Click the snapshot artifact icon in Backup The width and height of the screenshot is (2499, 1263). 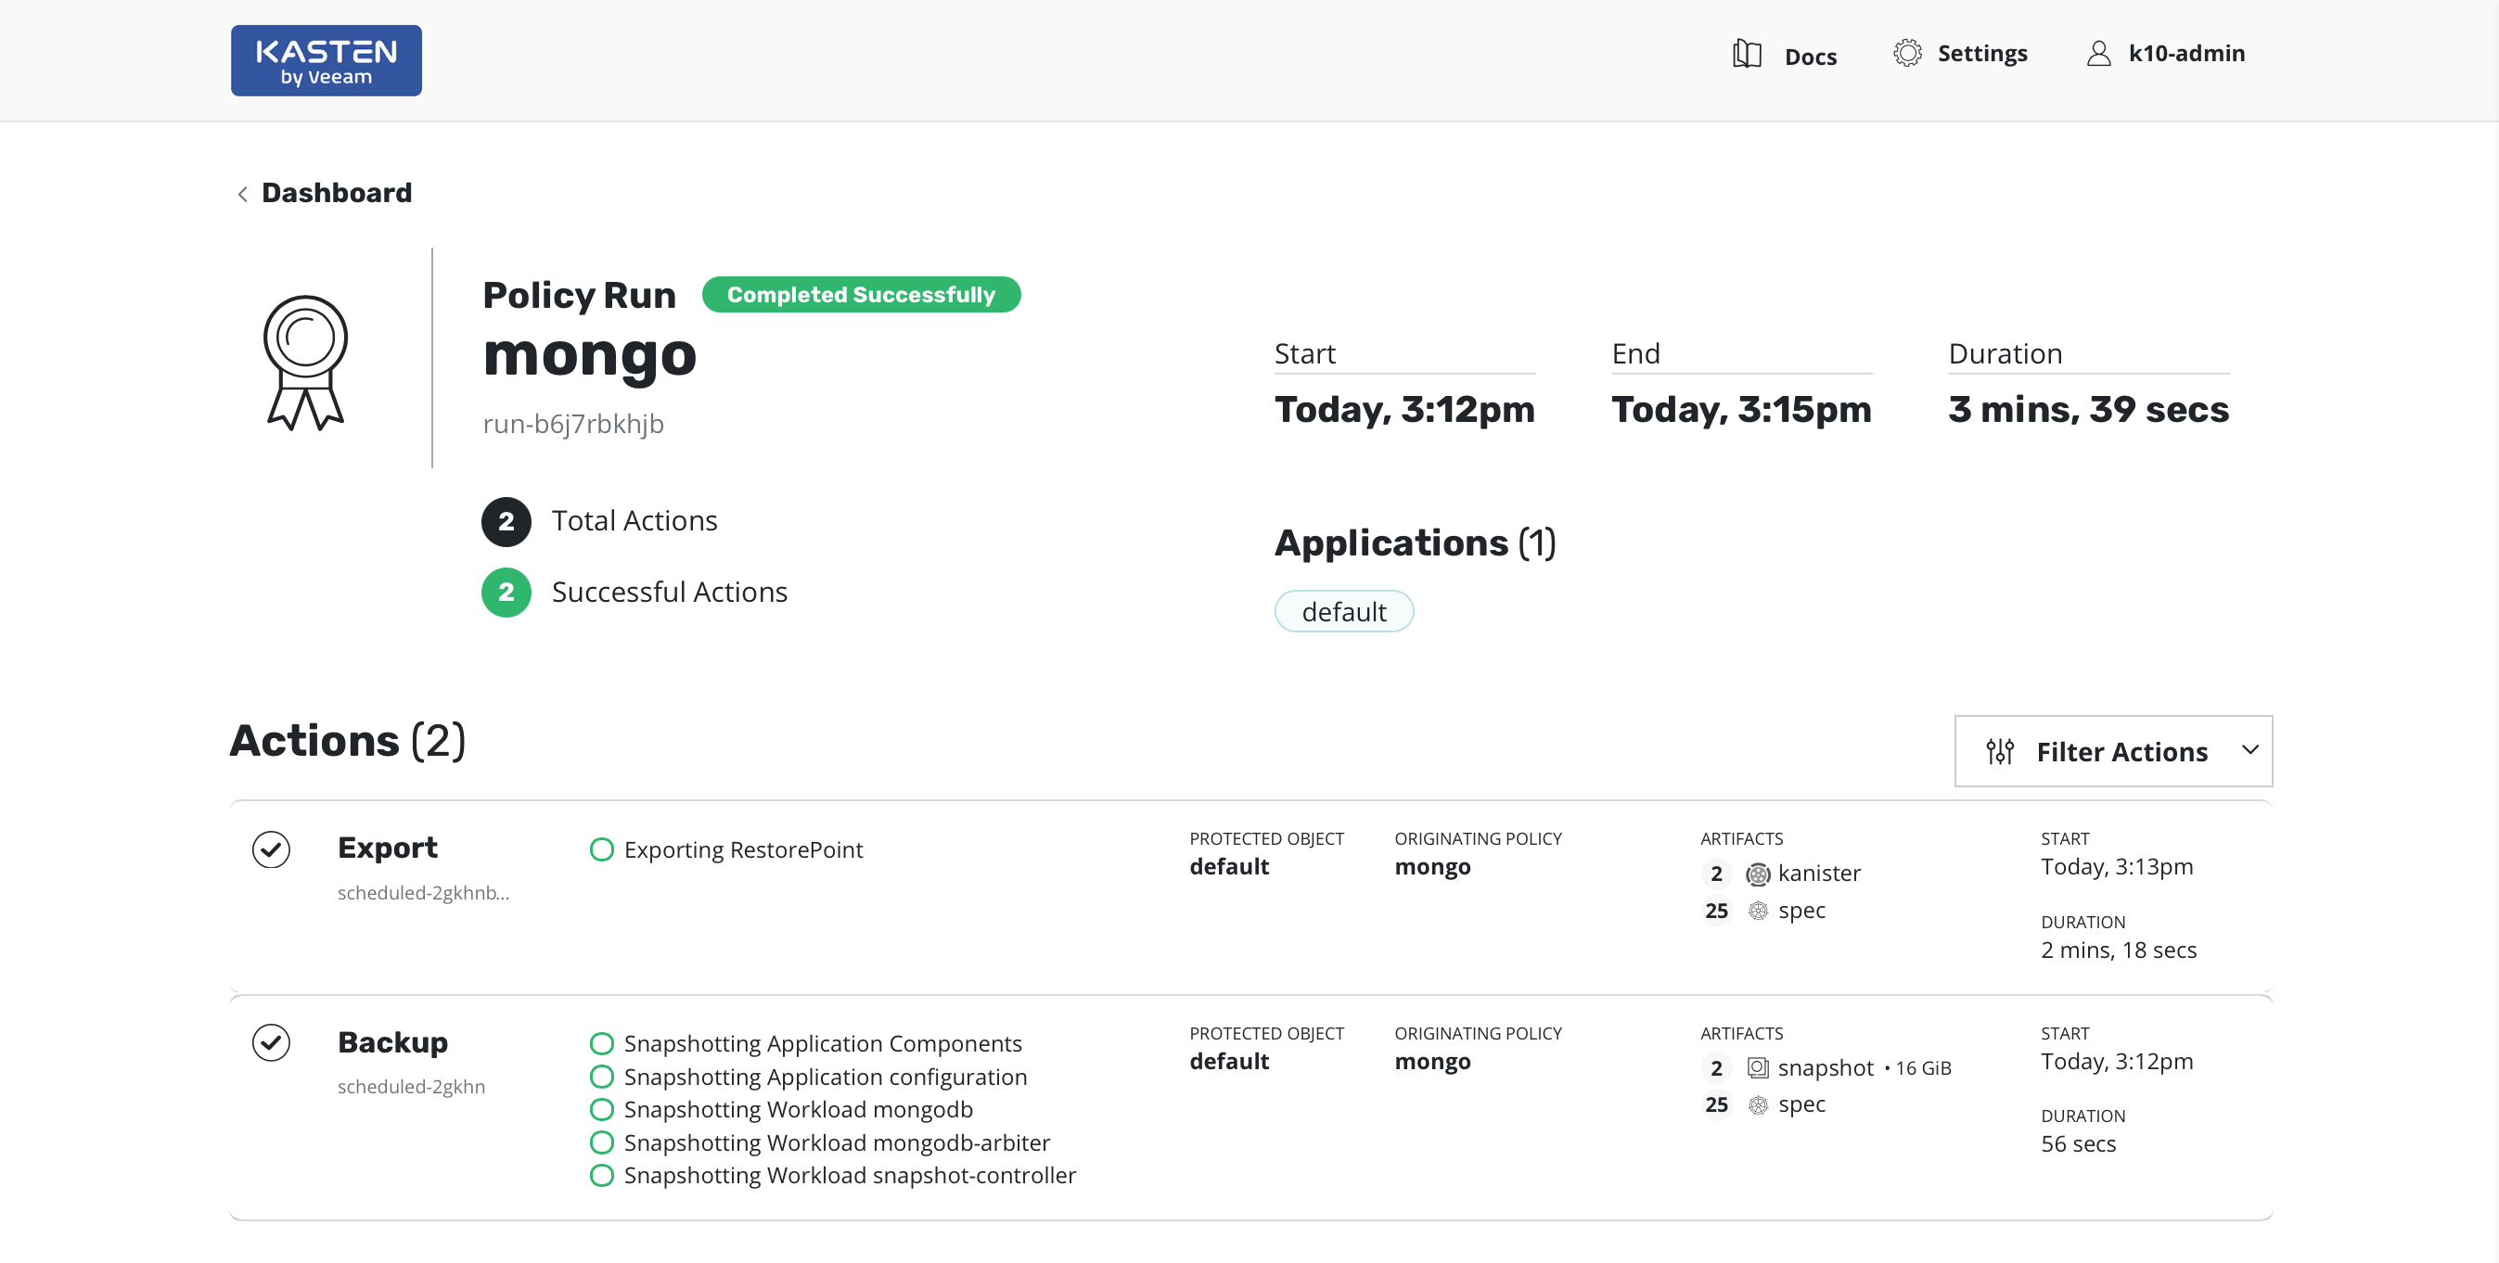1758,1068
